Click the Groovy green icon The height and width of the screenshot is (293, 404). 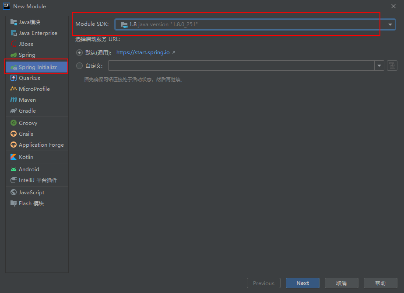(14, 123)
